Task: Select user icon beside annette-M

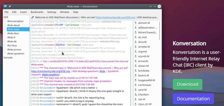Action: pos(136,47)
